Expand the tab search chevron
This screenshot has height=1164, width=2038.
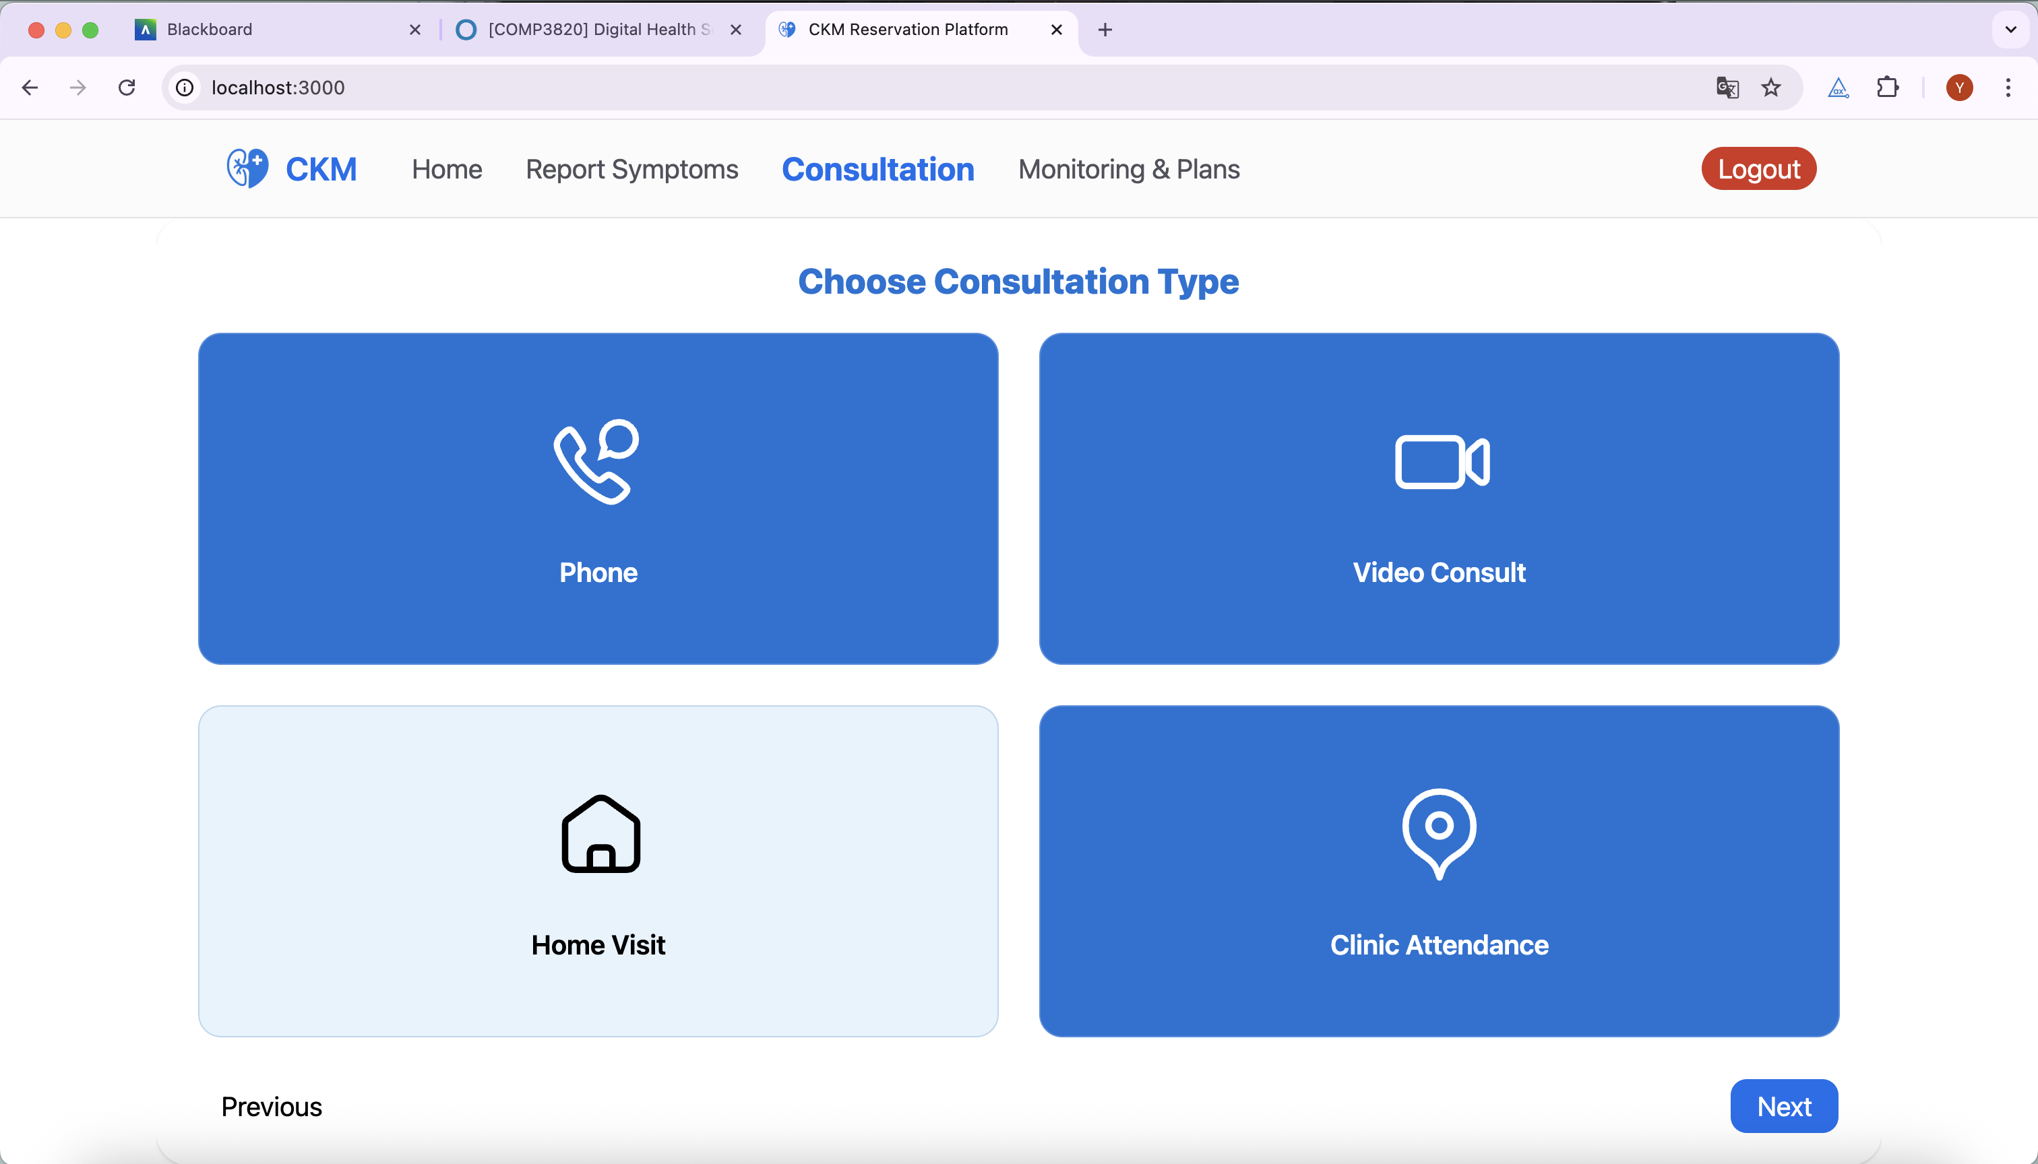click(x=2011, y=30)
